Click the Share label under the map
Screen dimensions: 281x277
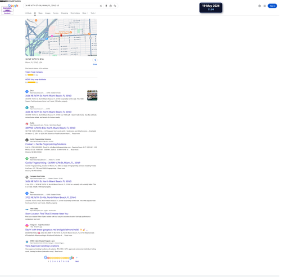click(x=95, y=64)
